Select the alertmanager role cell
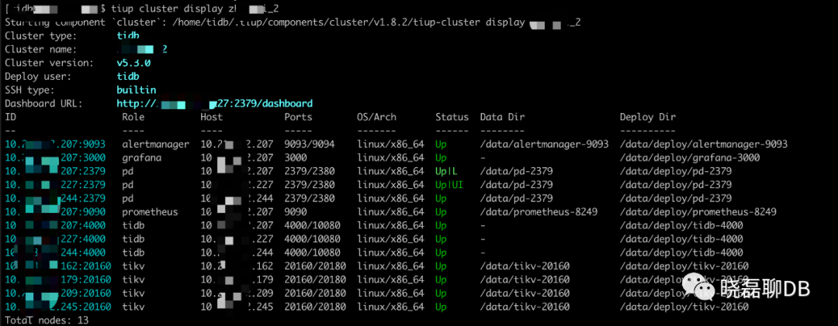This screenshot has height=326, width=838. pos(155,144)
